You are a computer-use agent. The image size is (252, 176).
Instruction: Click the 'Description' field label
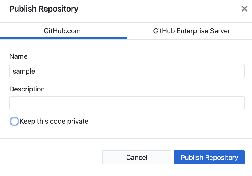(x=27, y=89)
